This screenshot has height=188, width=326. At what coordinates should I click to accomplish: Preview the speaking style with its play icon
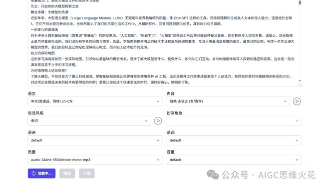[158, 121]
